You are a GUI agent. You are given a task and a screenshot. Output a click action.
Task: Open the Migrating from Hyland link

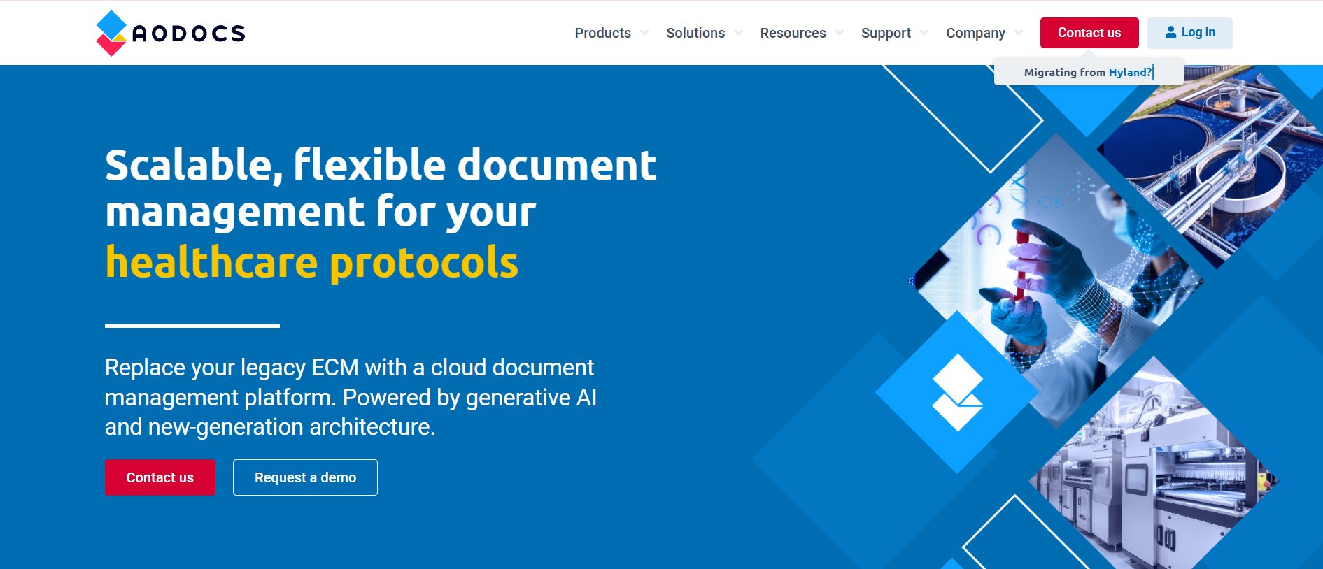(1089, 72)
